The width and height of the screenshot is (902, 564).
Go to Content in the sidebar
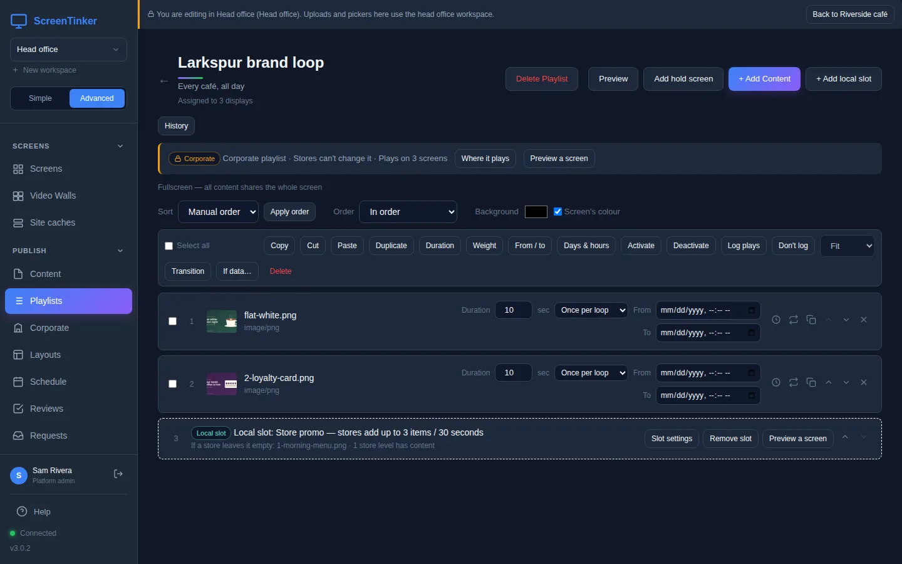(68, 274)
